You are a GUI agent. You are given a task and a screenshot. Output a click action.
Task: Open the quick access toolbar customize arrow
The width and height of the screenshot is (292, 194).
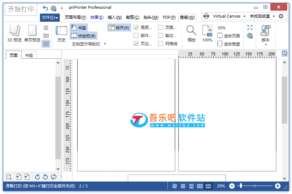62,8
